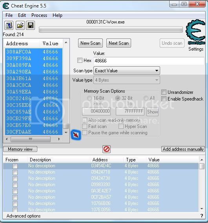
Task: Check Also scan read-only memory
Action: point(84,120)
